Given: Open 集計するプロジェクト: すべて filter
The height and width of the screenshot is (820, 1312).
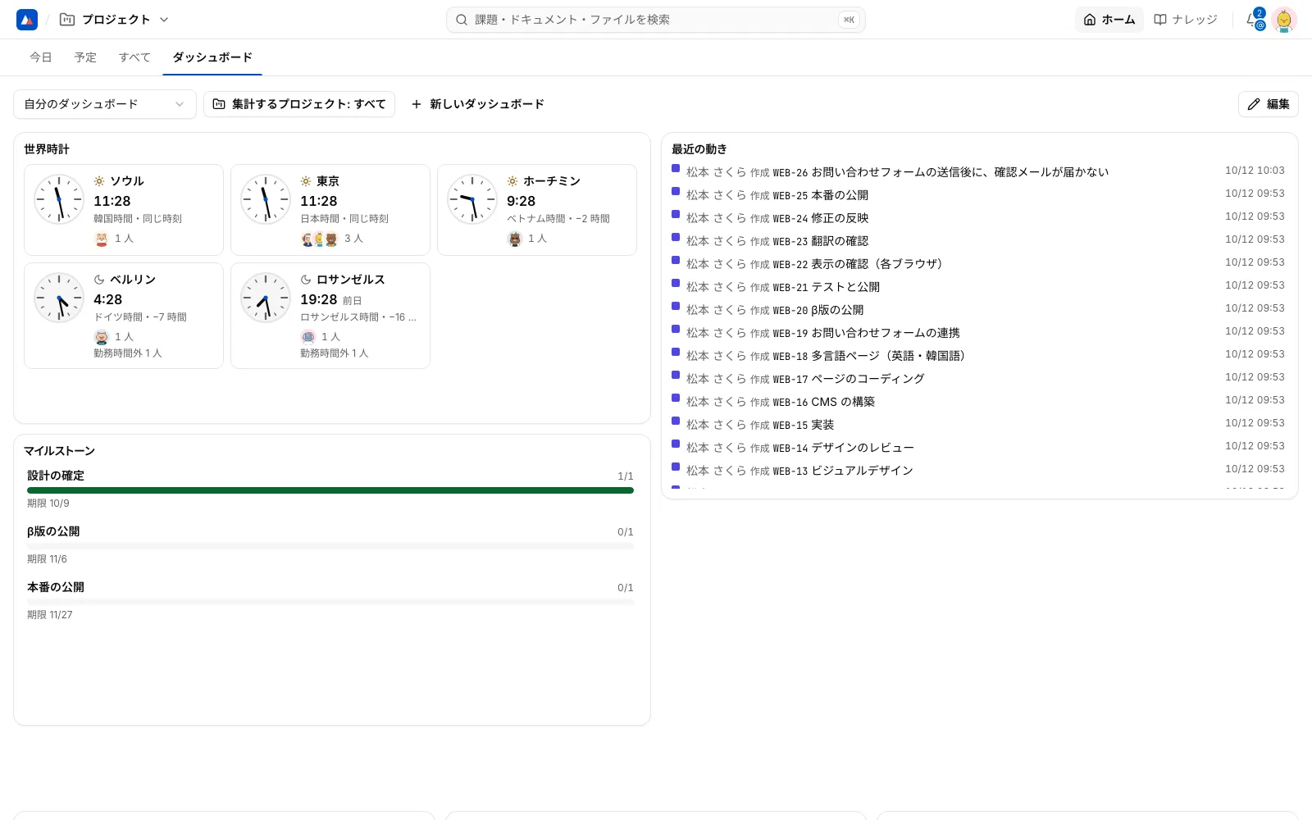Looking at the screenshot, I should tap(299, 104).
